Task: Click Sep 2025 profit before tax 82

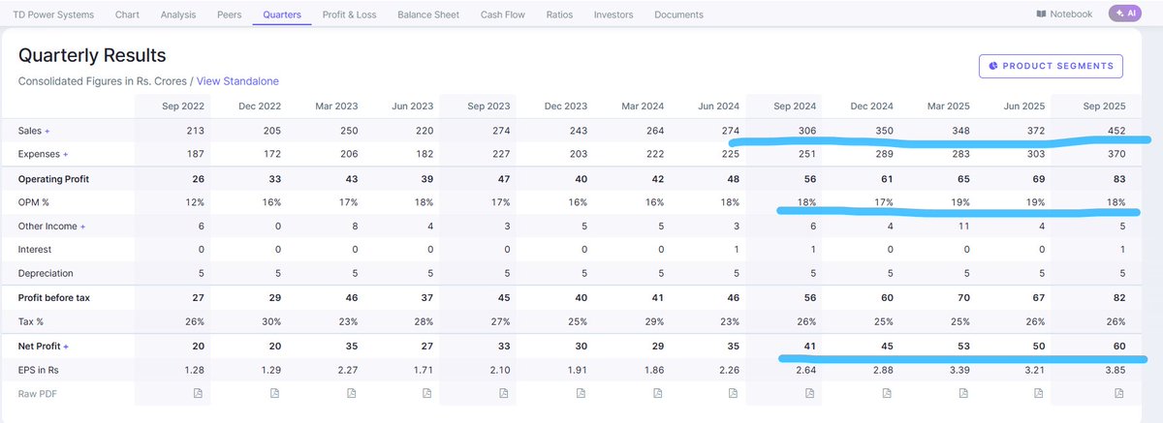Action: (x=1119, y=298)
